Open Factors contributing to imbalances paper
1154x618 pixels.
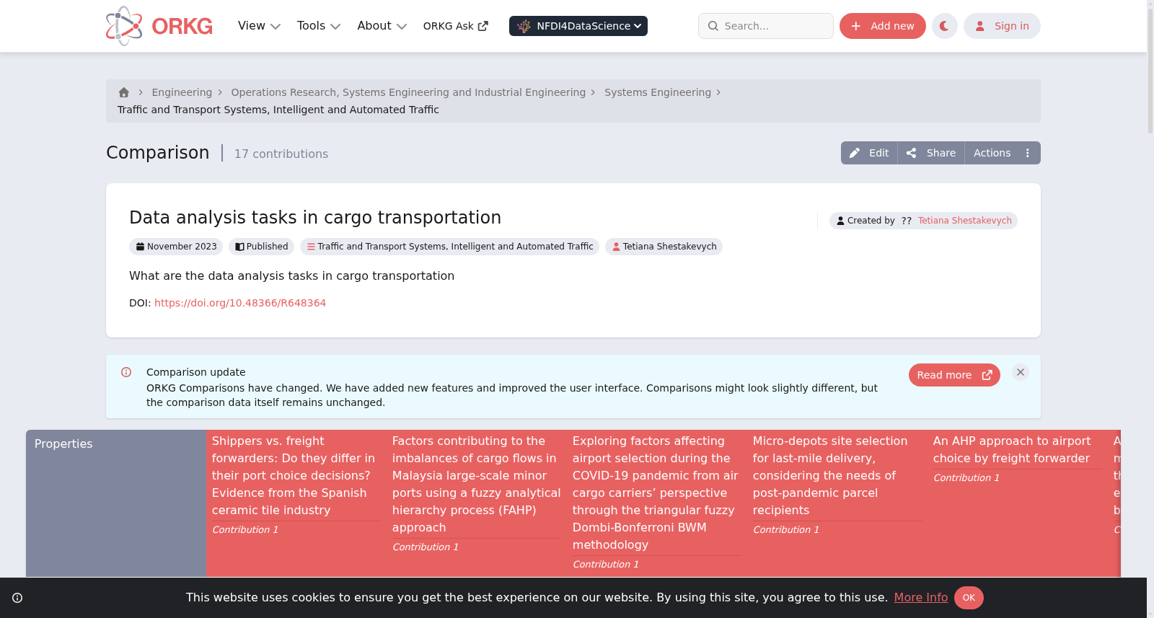(476, 484)
